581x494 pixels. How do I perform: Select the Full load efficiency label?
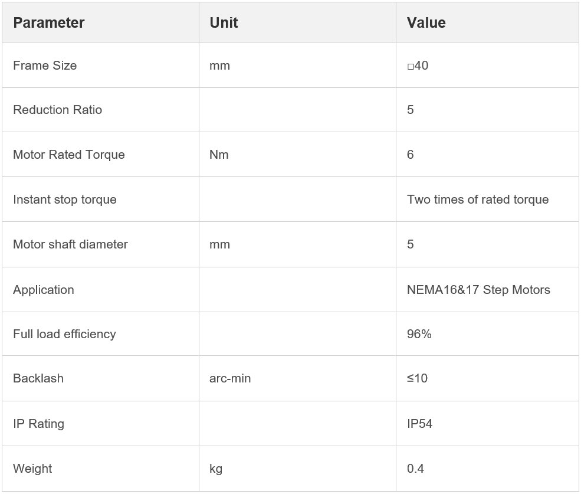pyautogui.click(x=64, y=334)
